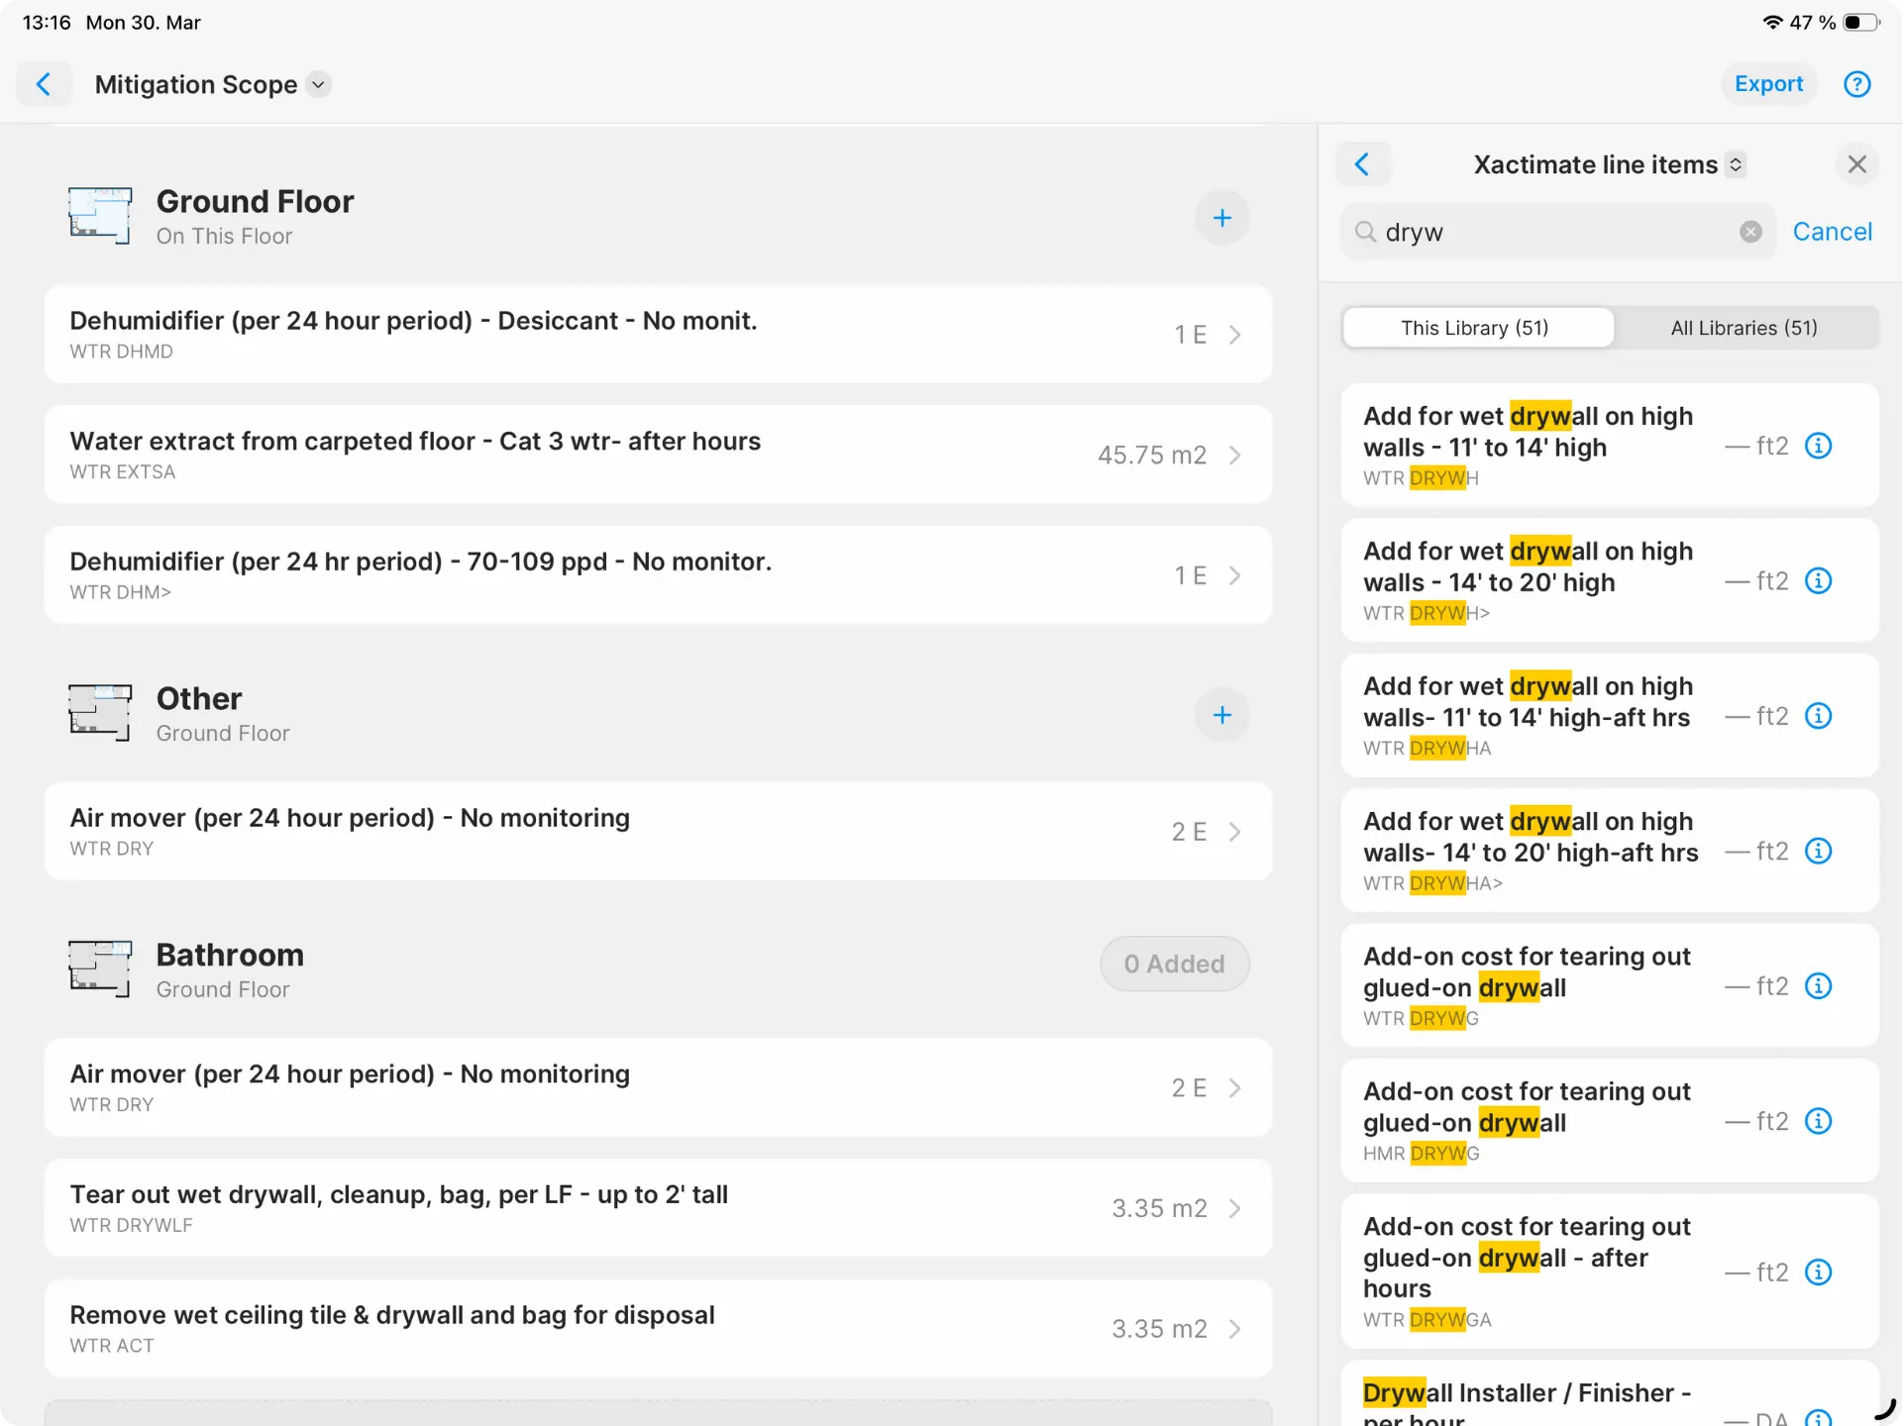
Task: Show info for WTR DRYWH item
Action: tap(1818, 447)
